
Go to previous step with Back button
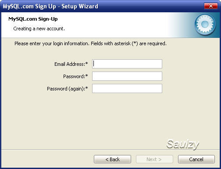point(112,159)
